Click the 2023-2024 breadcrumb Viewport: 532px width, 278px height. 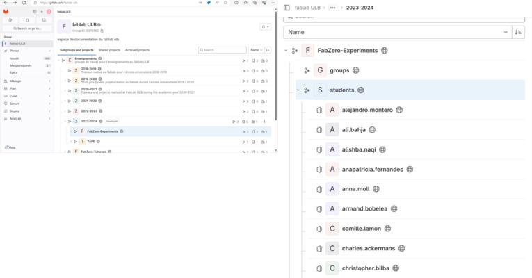[360, 8]
